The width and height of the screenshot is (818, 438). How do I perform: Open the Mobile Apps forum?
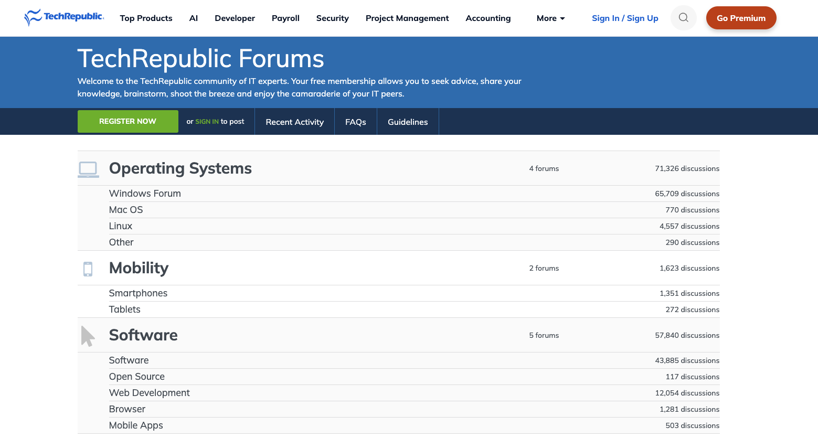click(x=136, y=425)
